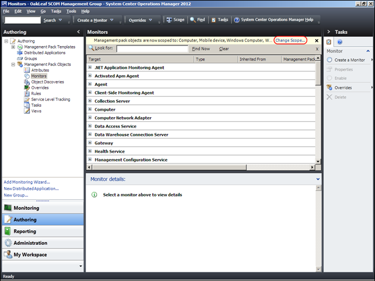Expand .NET Application Monitoring Agent row
Screen dimensions: 375x281
click(90, 67)
